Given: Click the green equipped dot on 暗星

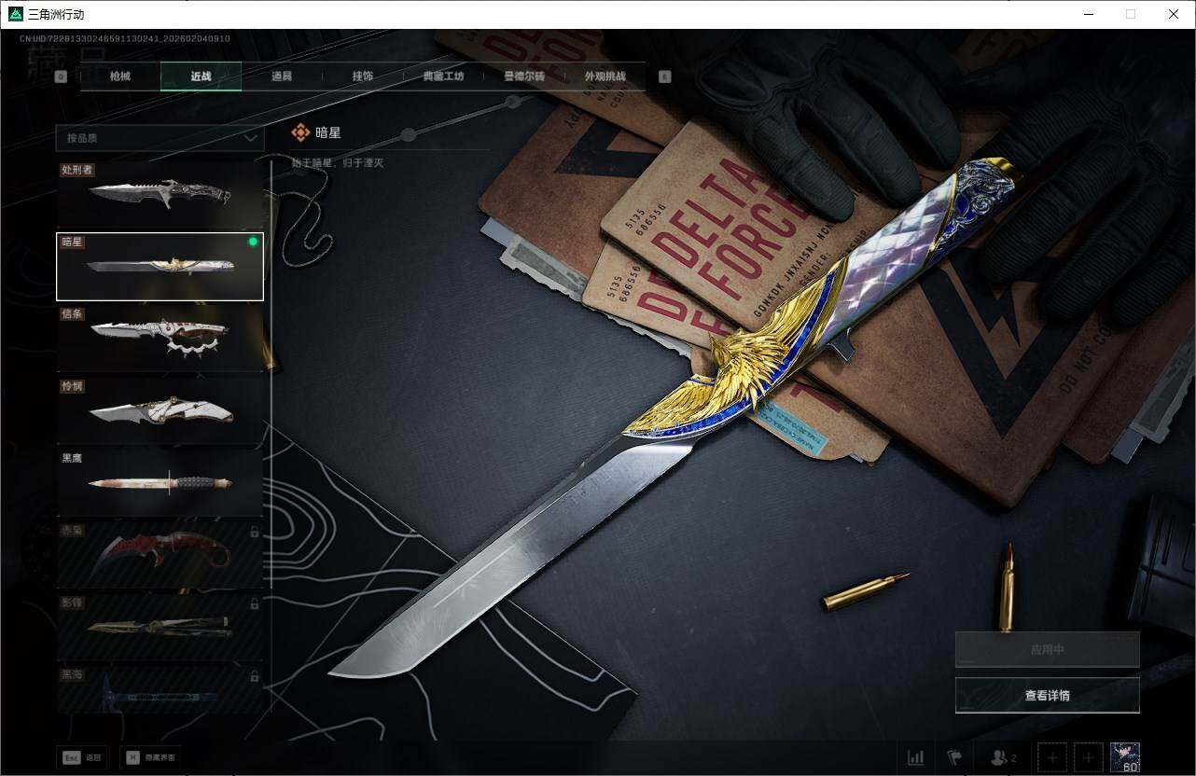Looking at the screenshot, I should pos(252,242).
